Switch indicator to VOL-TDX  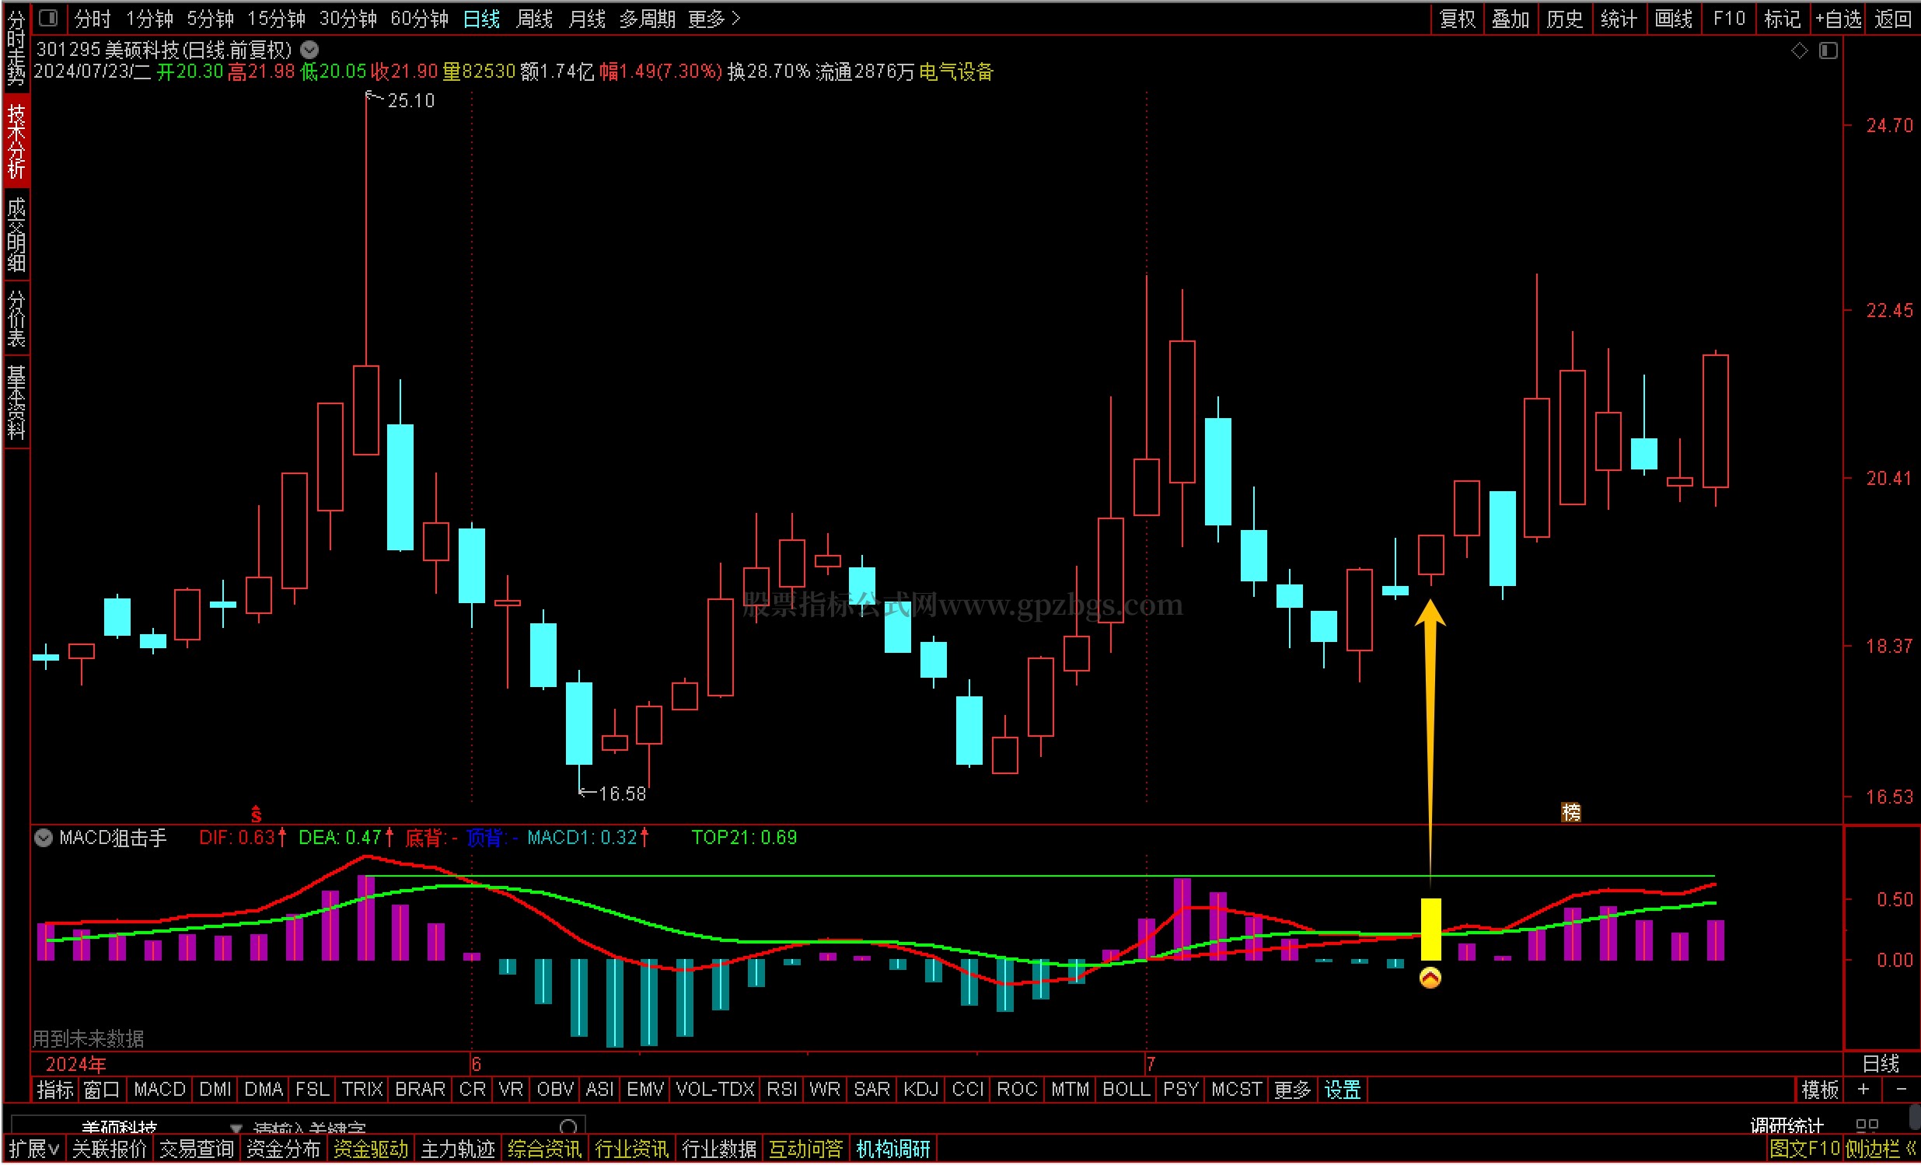[x=715, y=1090]
